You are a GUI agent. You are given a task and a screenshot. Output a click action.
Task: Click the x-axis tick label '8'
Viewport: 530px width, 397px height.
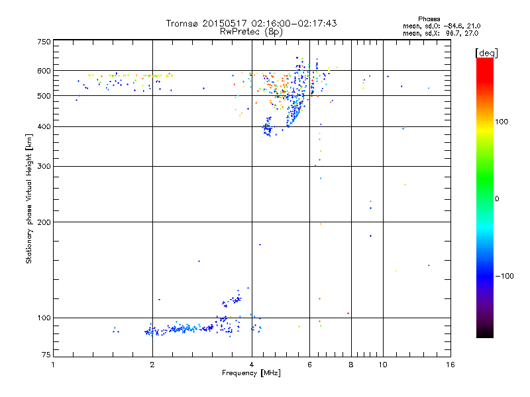pyautogui.click(x=351, y=365)
